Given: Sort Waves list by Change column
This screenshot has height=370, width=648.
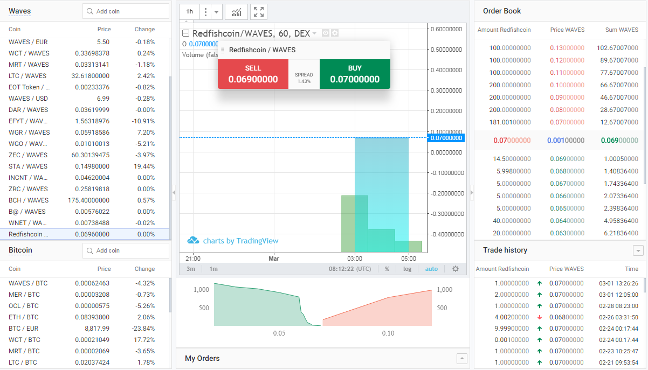Looking at the screenshot, I should click(144, 29).
